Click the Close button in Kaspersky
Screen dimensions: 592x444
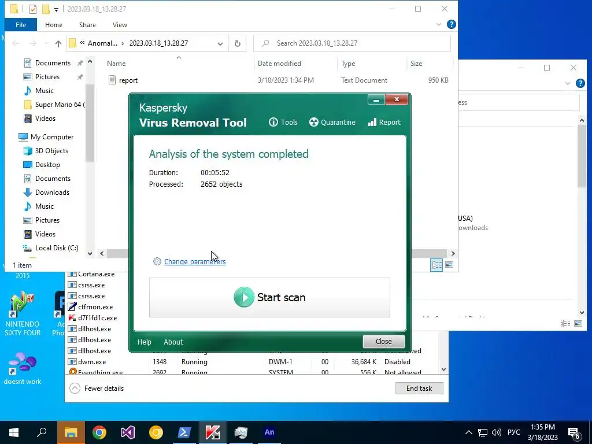(x=384, y=342)
